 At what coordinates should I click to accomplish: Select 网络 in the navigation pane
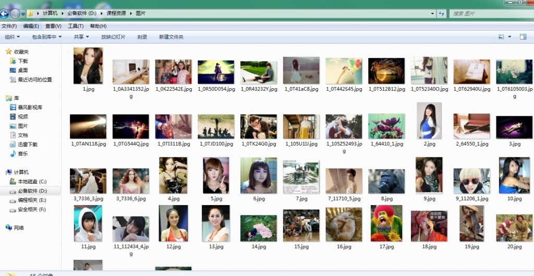(15, 227)
